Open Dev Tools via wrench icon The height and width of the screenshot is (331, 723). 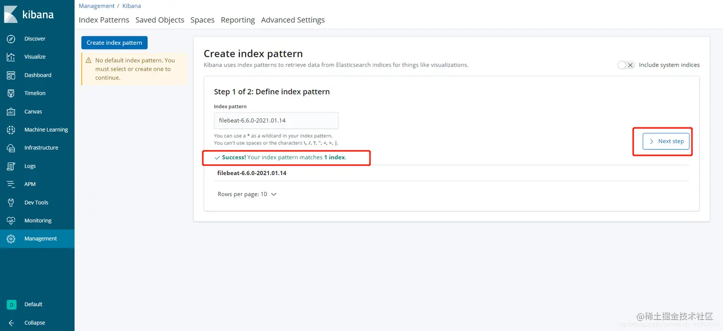(11, 203)
